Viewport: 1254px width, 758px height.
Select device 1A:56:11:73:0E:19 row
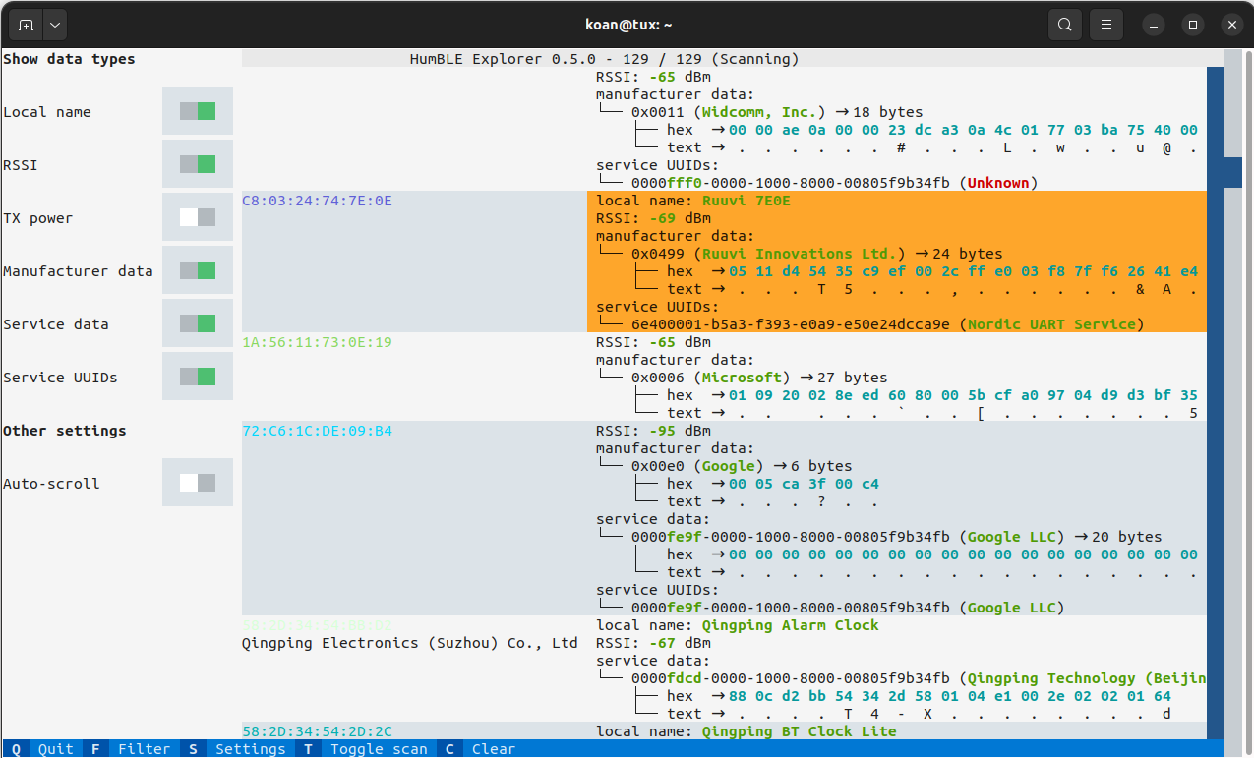(724, 377)
